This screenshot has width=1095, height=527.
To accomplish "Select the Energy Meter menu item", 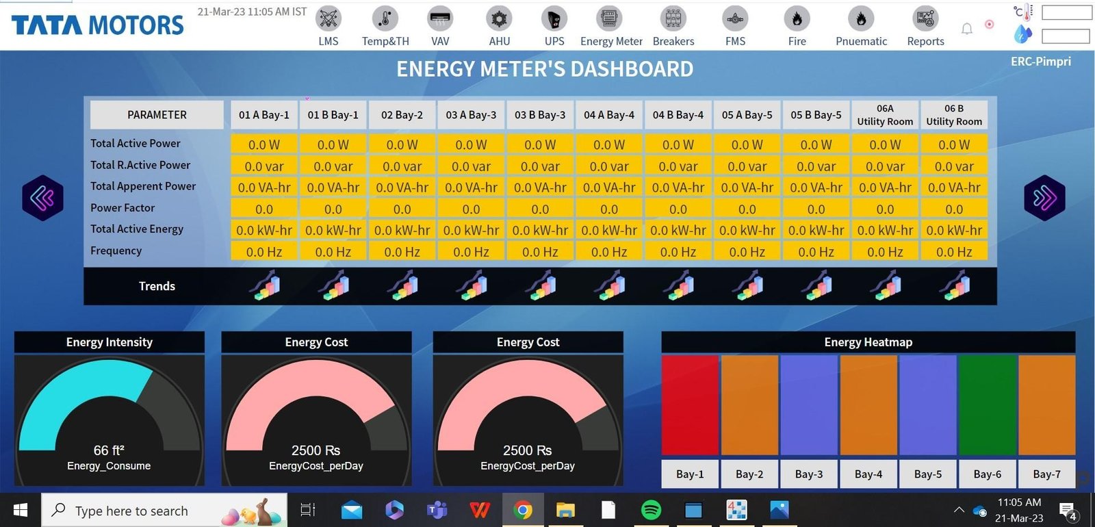I will click(x=611, y=25).
